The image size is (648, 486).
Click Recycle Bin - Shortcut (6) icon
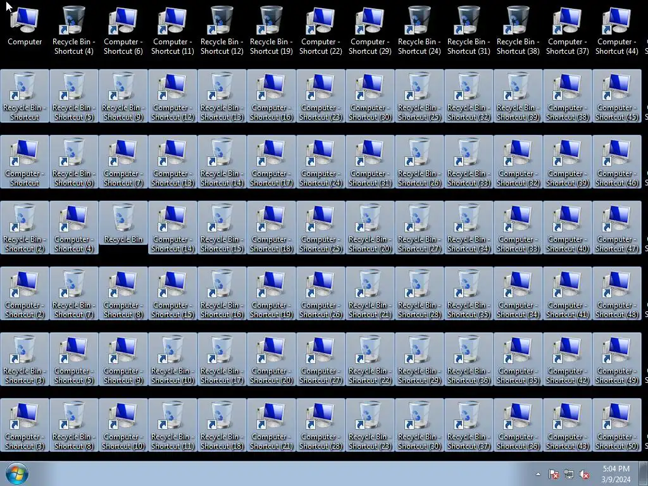click(73, 161)
